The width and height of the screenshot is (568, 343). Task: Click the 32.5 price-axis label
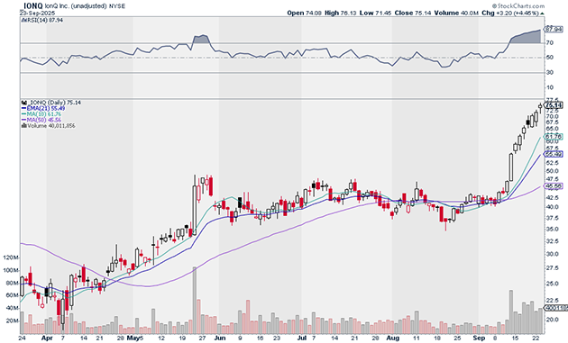click(x=552, y=240)
